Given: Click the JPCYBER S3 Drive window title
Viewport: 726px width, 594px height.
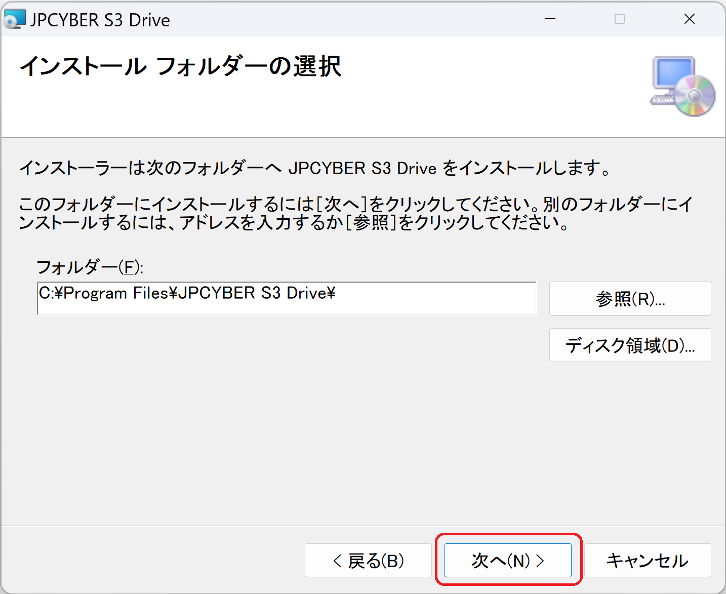Looking at the screenshot, I should [100, 20].
